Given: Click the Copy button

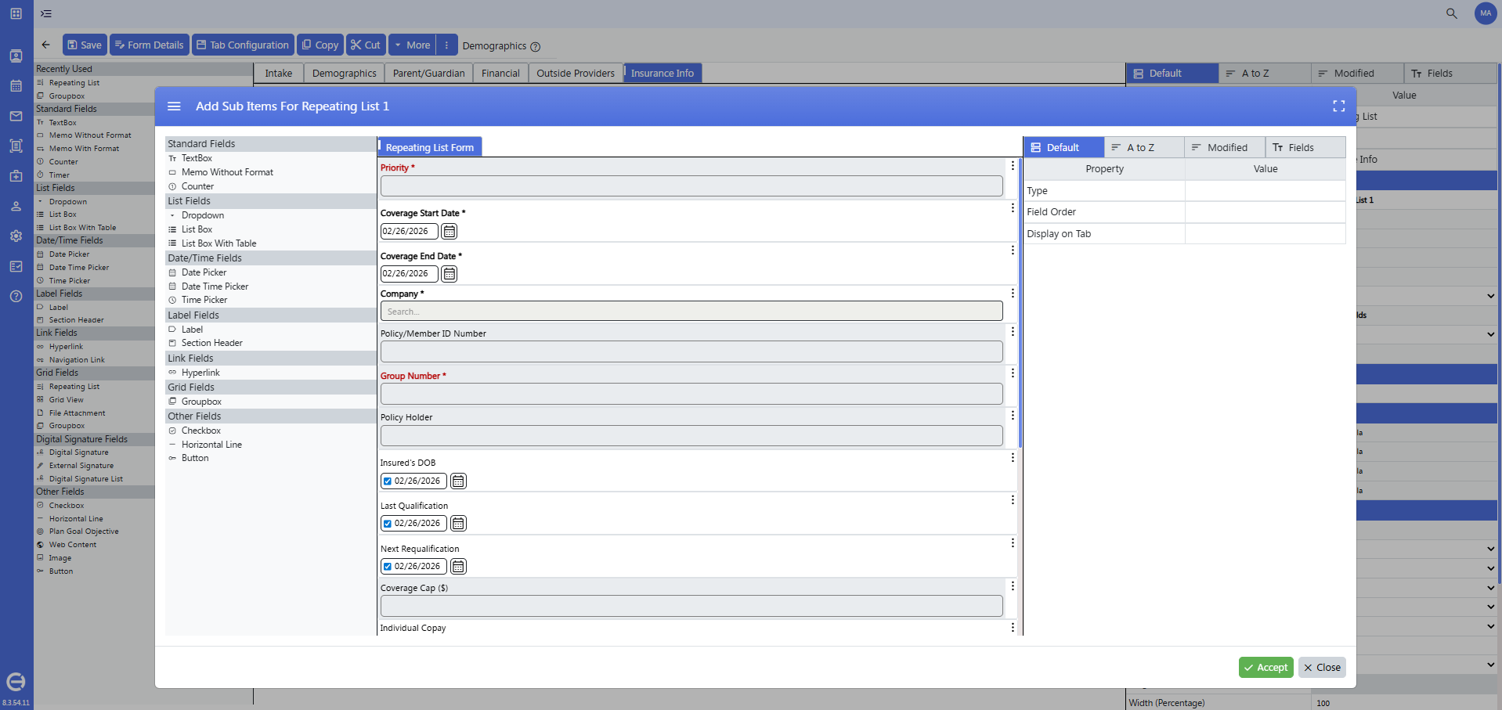Looking at the screenshot, I should coord(320,45).
